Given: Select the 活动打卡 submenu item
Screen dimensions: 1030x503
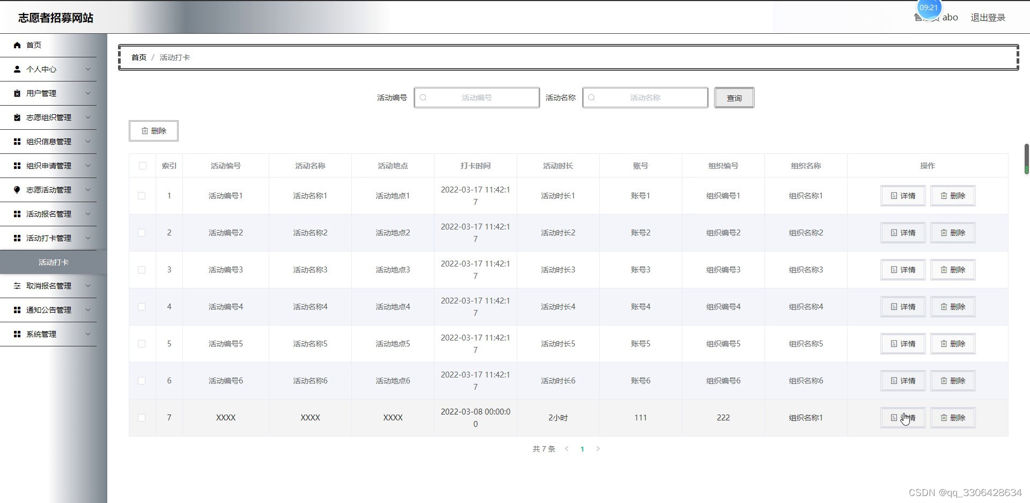Looking at the screenshot, I should coord(54,262).
